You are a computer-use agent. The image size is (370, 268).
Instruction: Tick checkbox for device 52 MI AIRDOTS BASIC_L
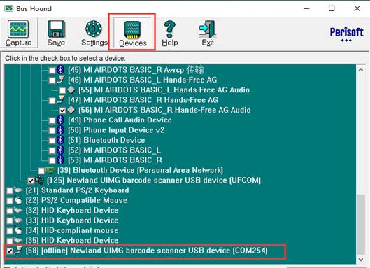click(x=52, y=150)
